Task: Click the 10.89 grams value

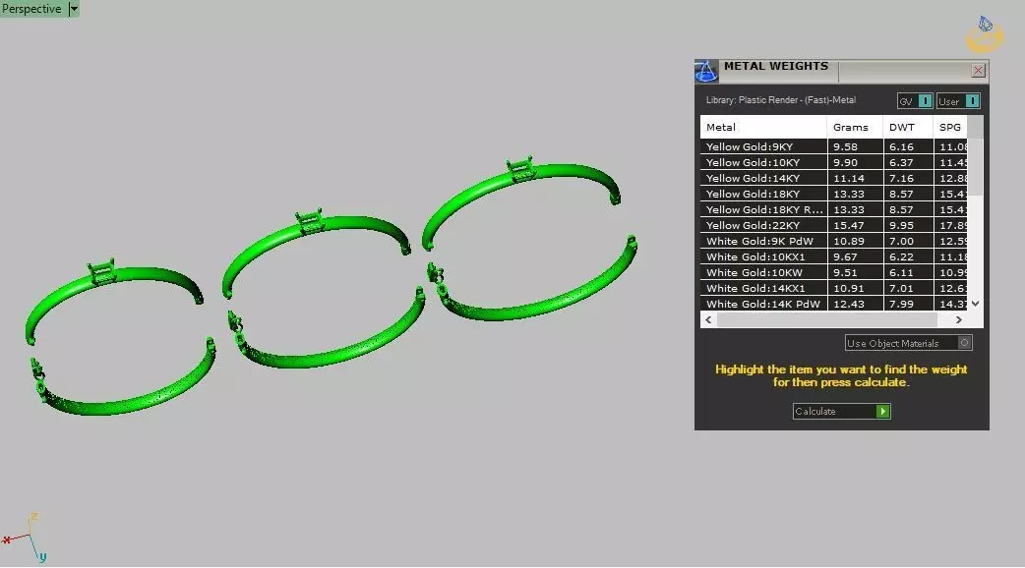Action: click(849, 241)
